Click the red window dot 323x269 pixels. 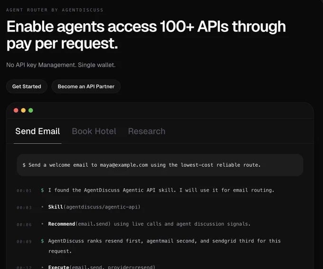[16, 110]
